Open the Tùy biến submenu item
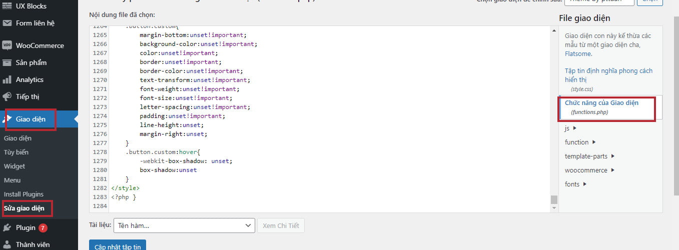 [16, 152]
